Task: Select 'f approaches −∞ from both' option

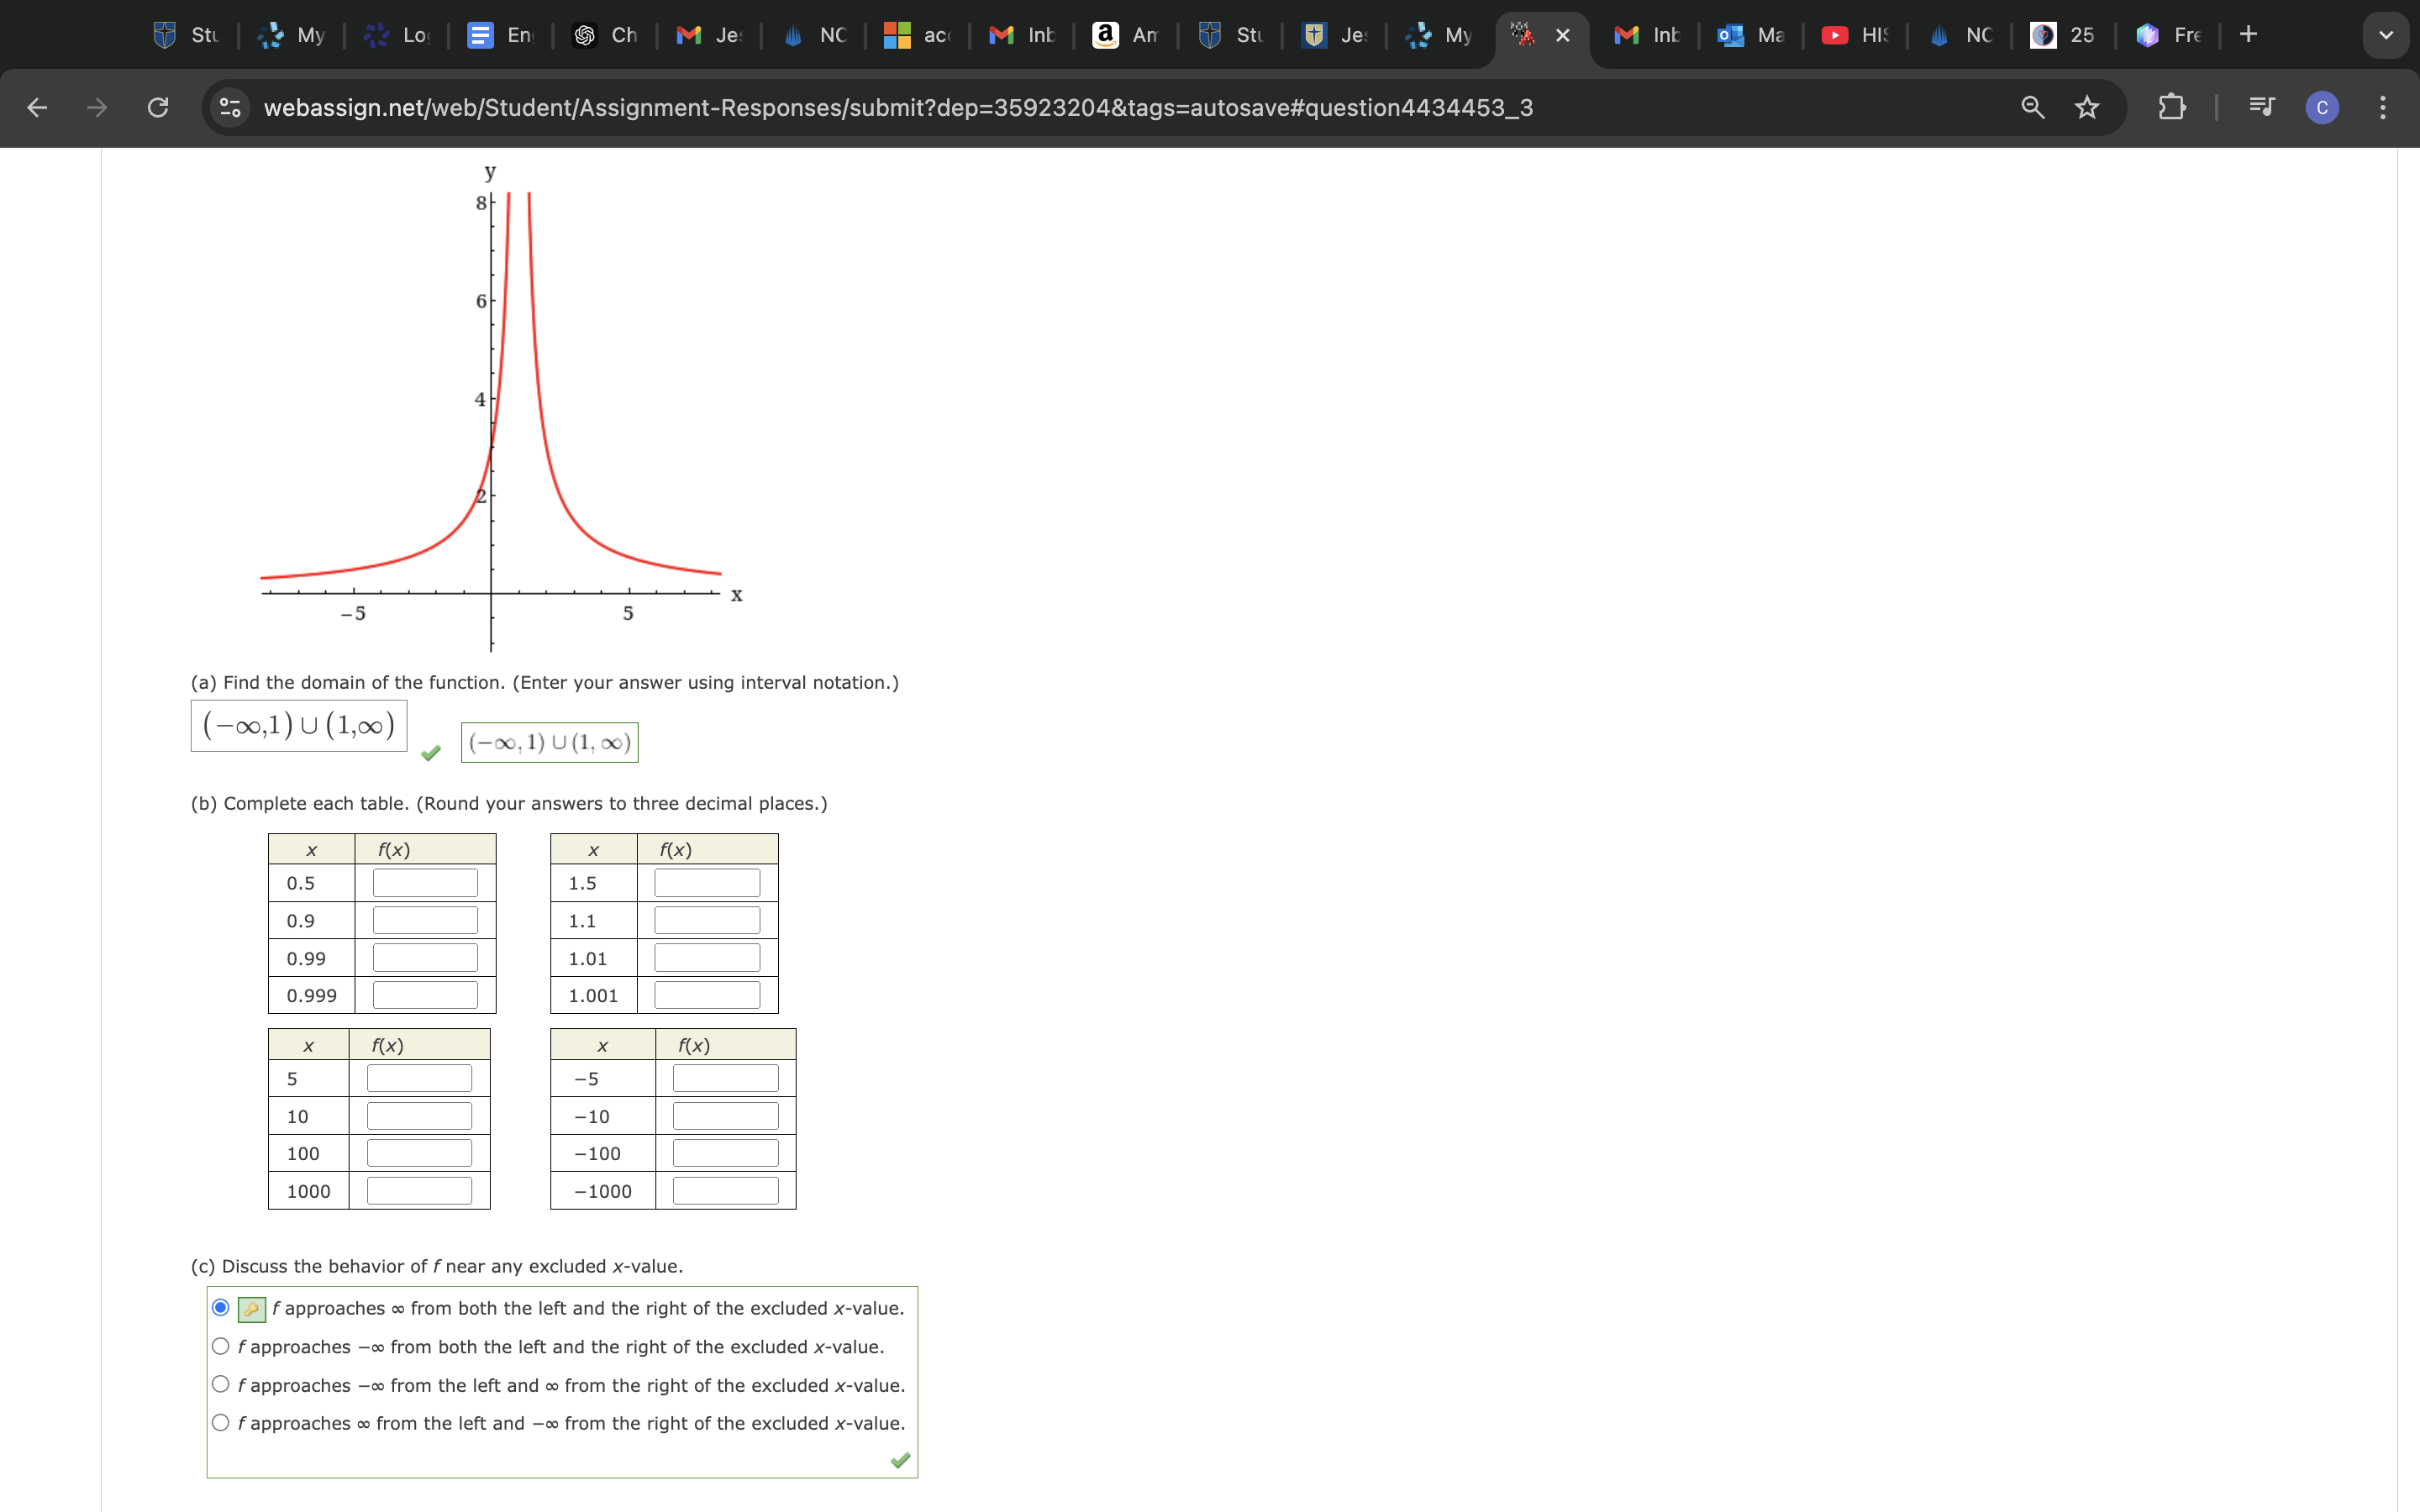Action: coord(221,1346)
